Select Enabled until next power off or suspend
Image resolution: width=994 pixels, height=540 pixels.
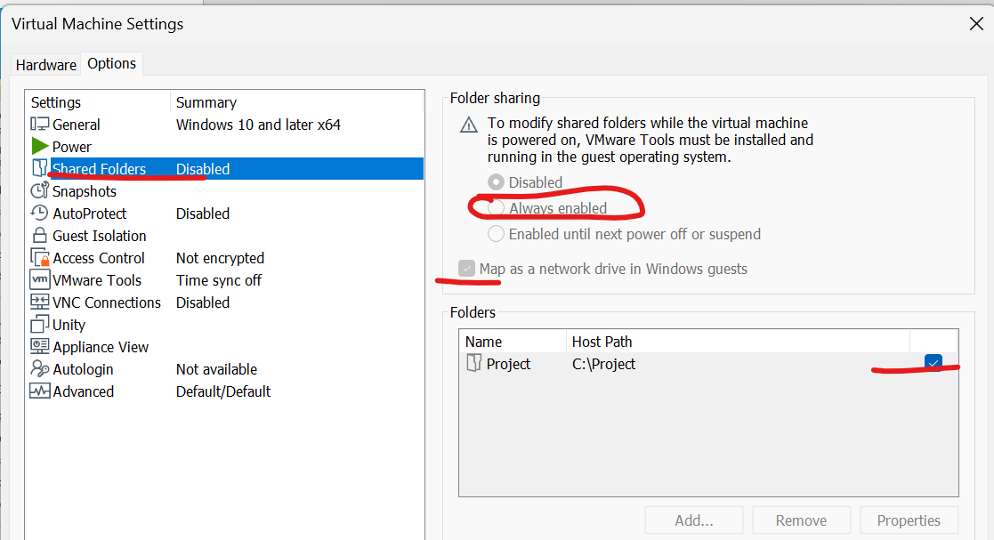(496, 234)
